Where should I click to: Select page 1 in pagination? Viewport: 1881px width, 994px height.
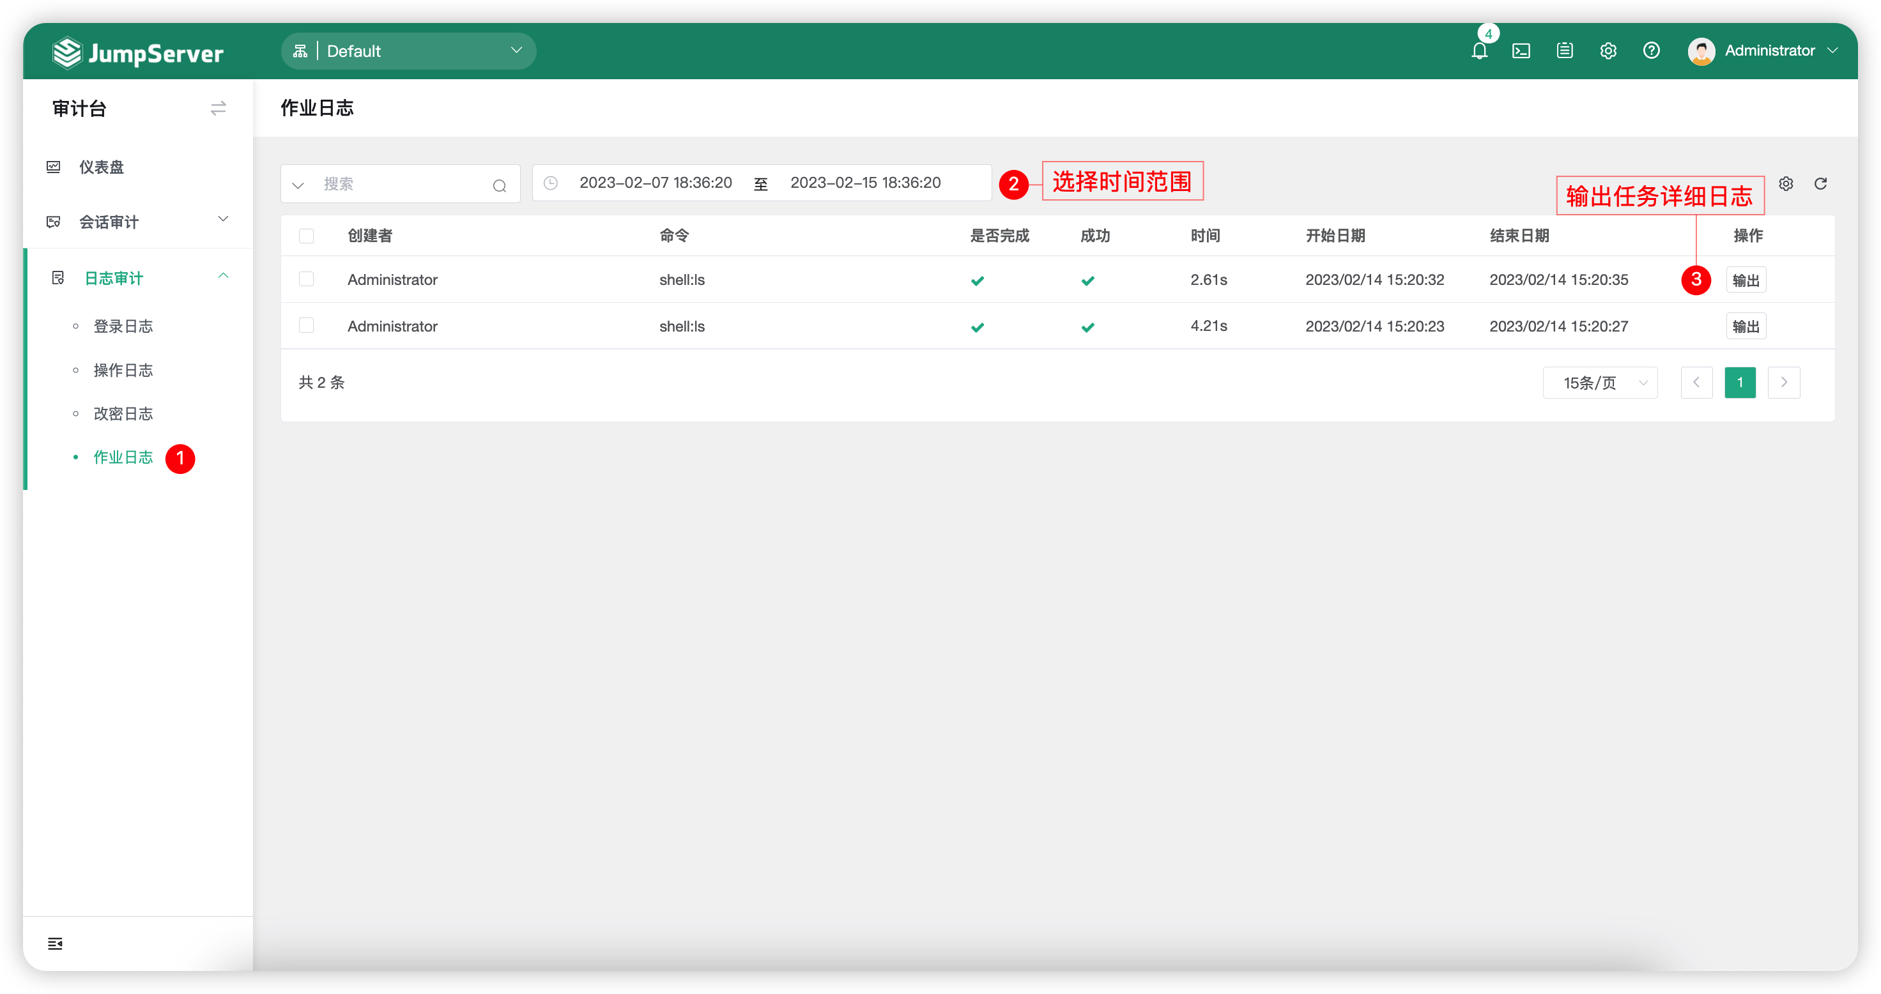[1740, 383]
